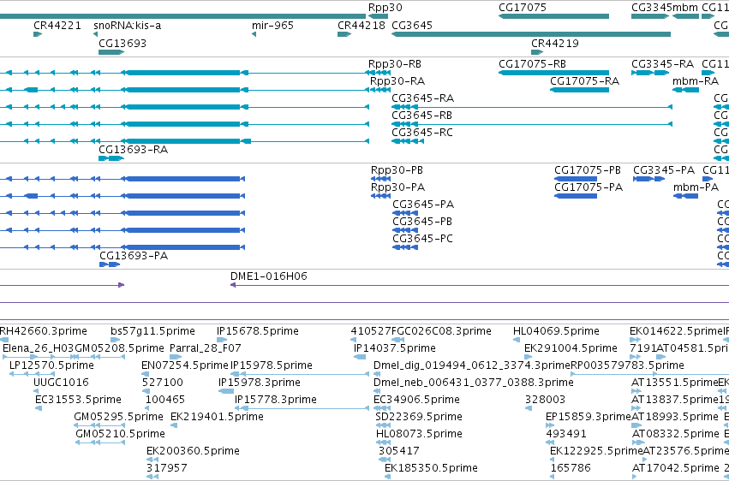Select the snoRNA:kis-a label
The width and height of the screenshot is (729, 481).
pos(128,26)
